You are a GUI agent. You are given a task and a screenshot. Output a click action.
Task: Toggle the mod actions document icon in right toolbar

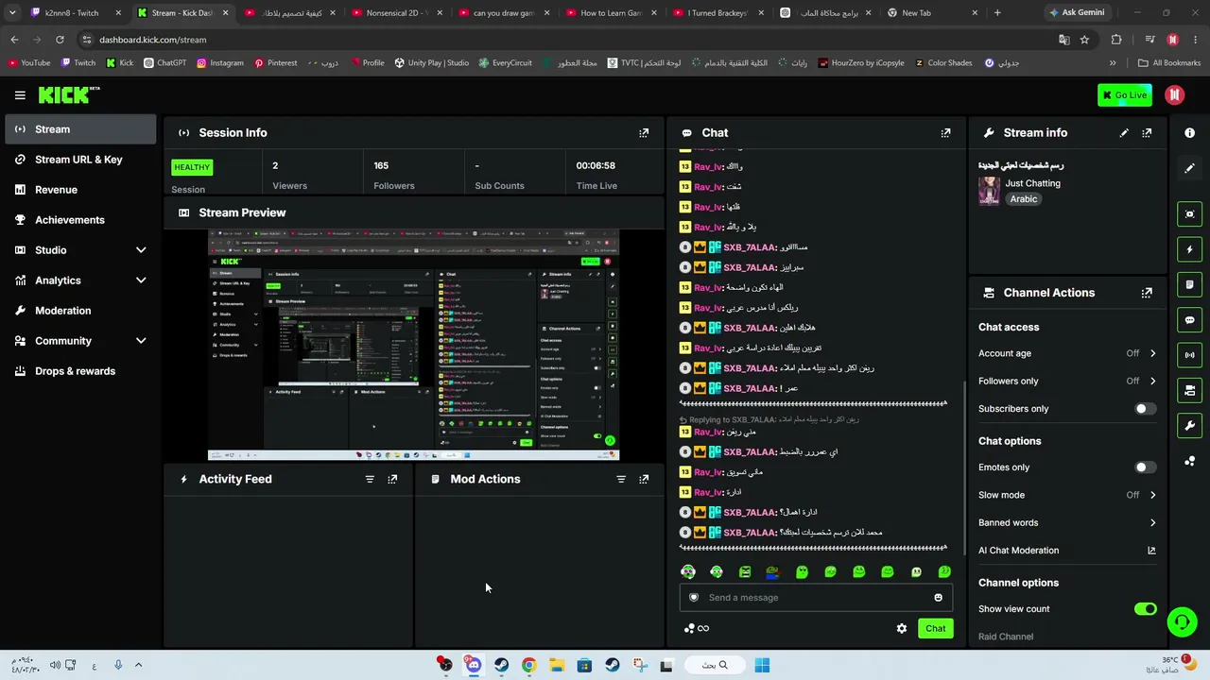click(1189, 284)
